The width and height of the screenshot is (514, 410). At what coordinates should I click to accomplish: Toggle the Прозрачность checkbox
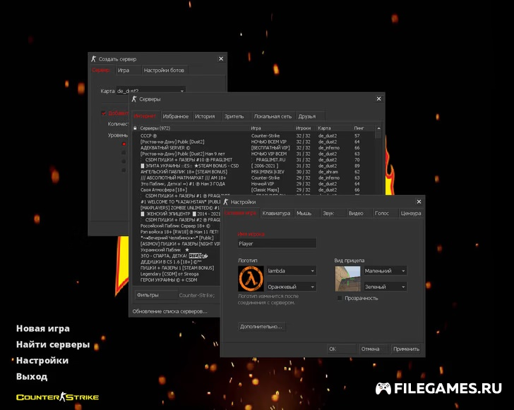click(340, 298)
